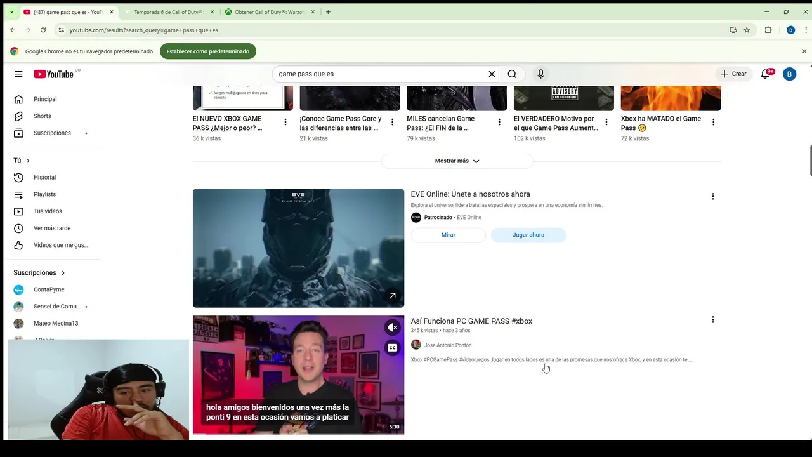The image size is (812, 457).
Task: Open Así Funciona PC GAME PASS #xbox title
Action: tap(471, 321)
